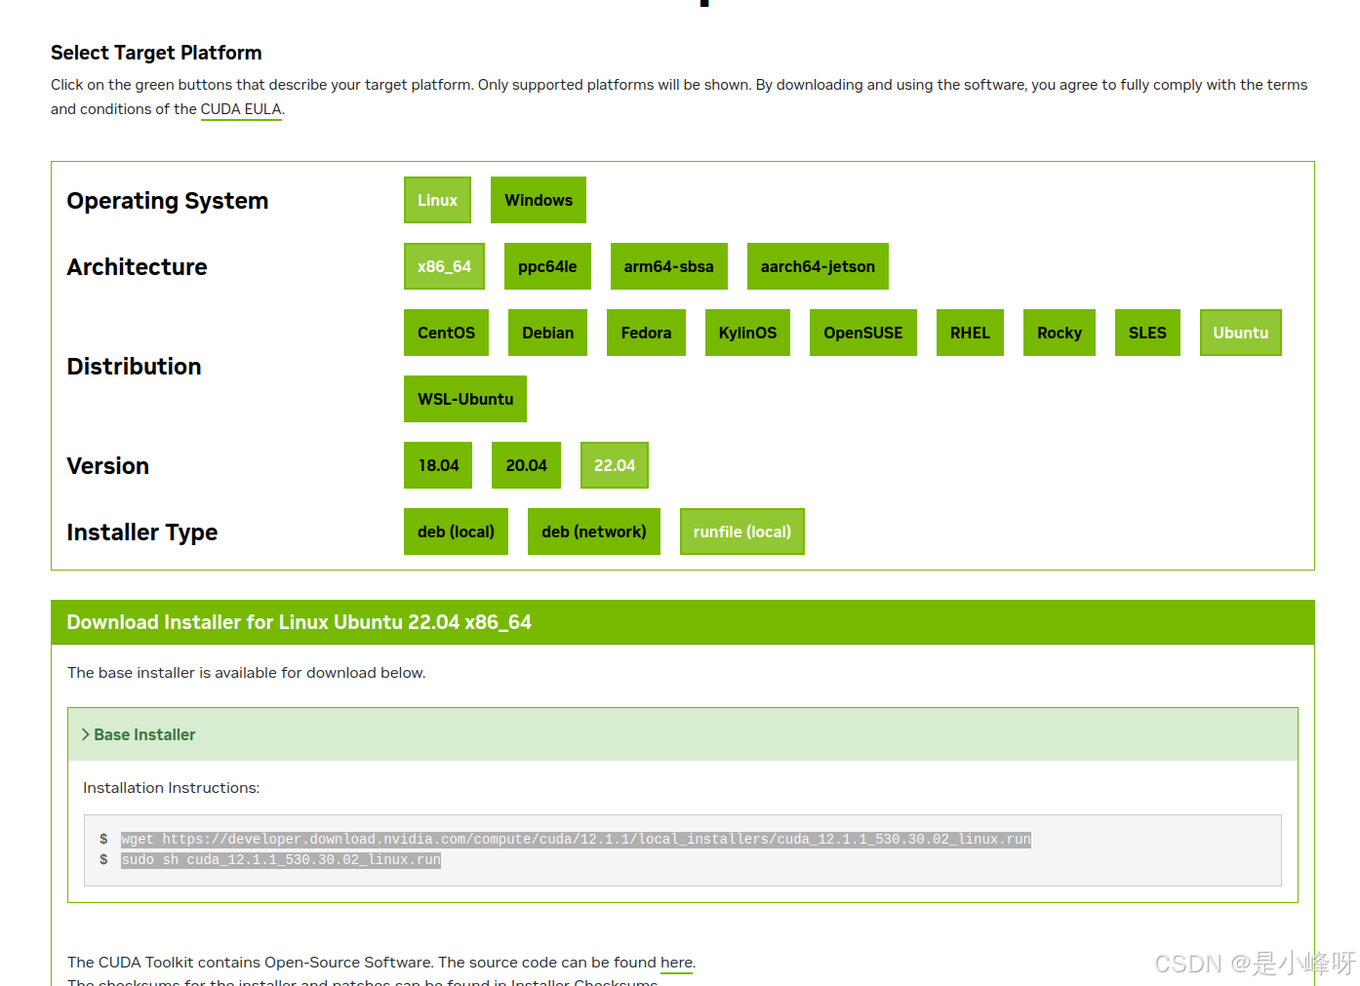Pick Rocky as the distribution
Screen dimensions: 1360x986
[x=1060, y=333]
